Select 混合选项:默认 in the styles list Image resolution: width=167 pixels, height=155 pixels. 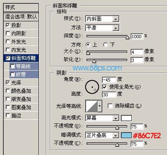[21, 17]
